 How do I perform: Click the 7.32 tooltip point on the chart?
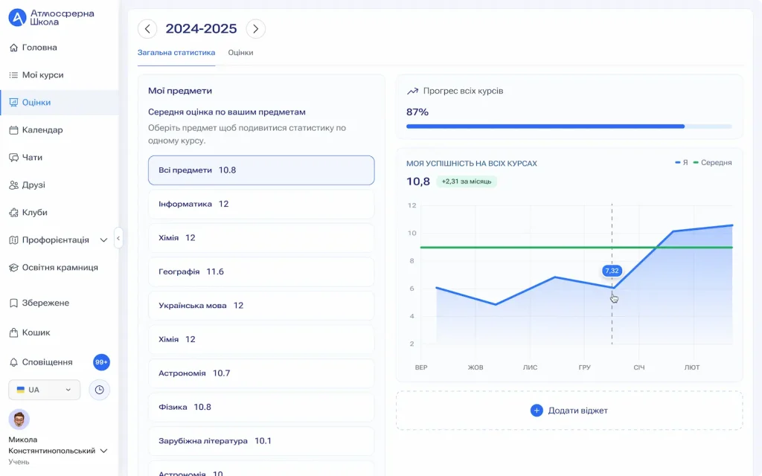click(611, 271)
